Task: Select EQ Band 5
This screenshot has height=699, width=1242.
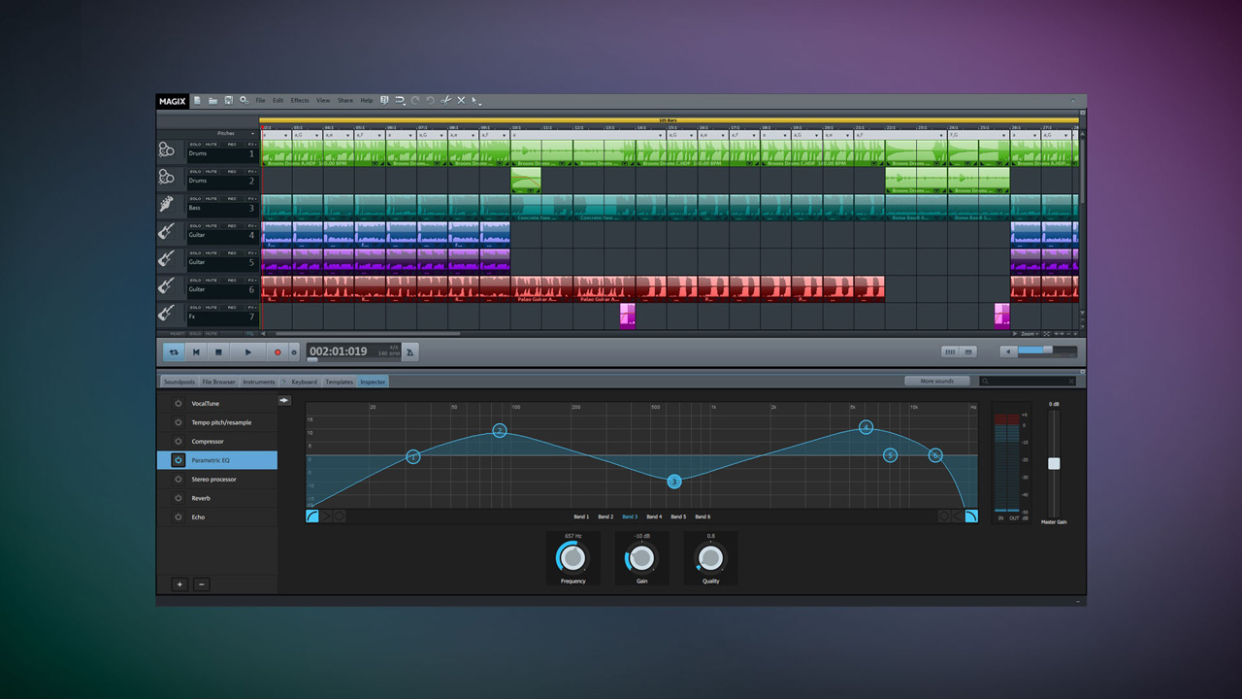Action: (x=680, y=516)
